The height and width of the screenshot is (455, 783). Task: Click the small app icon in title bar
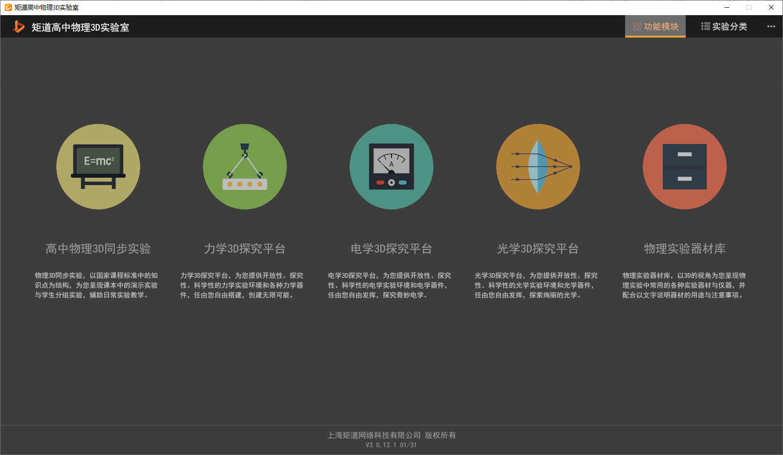tap(8, 7)
